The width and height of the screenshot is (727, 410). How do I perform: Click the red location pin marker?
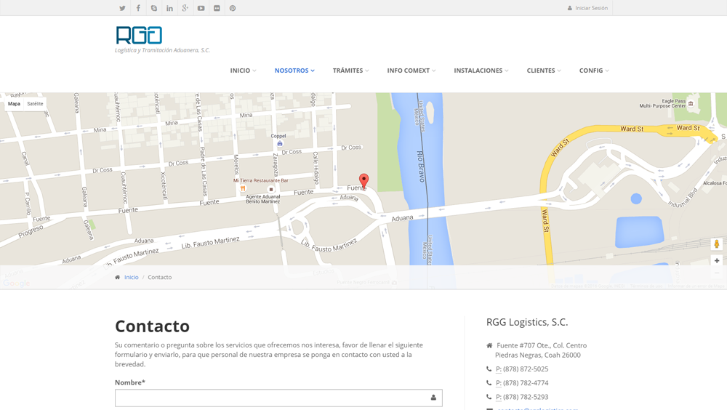[x=364, y=181]
